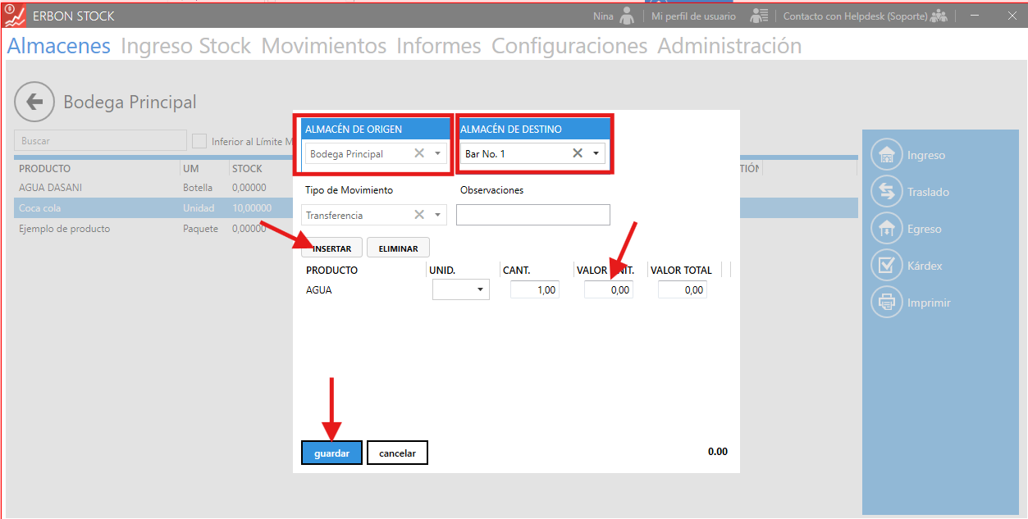Switch to the Movimientos tab
The image size is (1028, 519).
click(323, 46)
